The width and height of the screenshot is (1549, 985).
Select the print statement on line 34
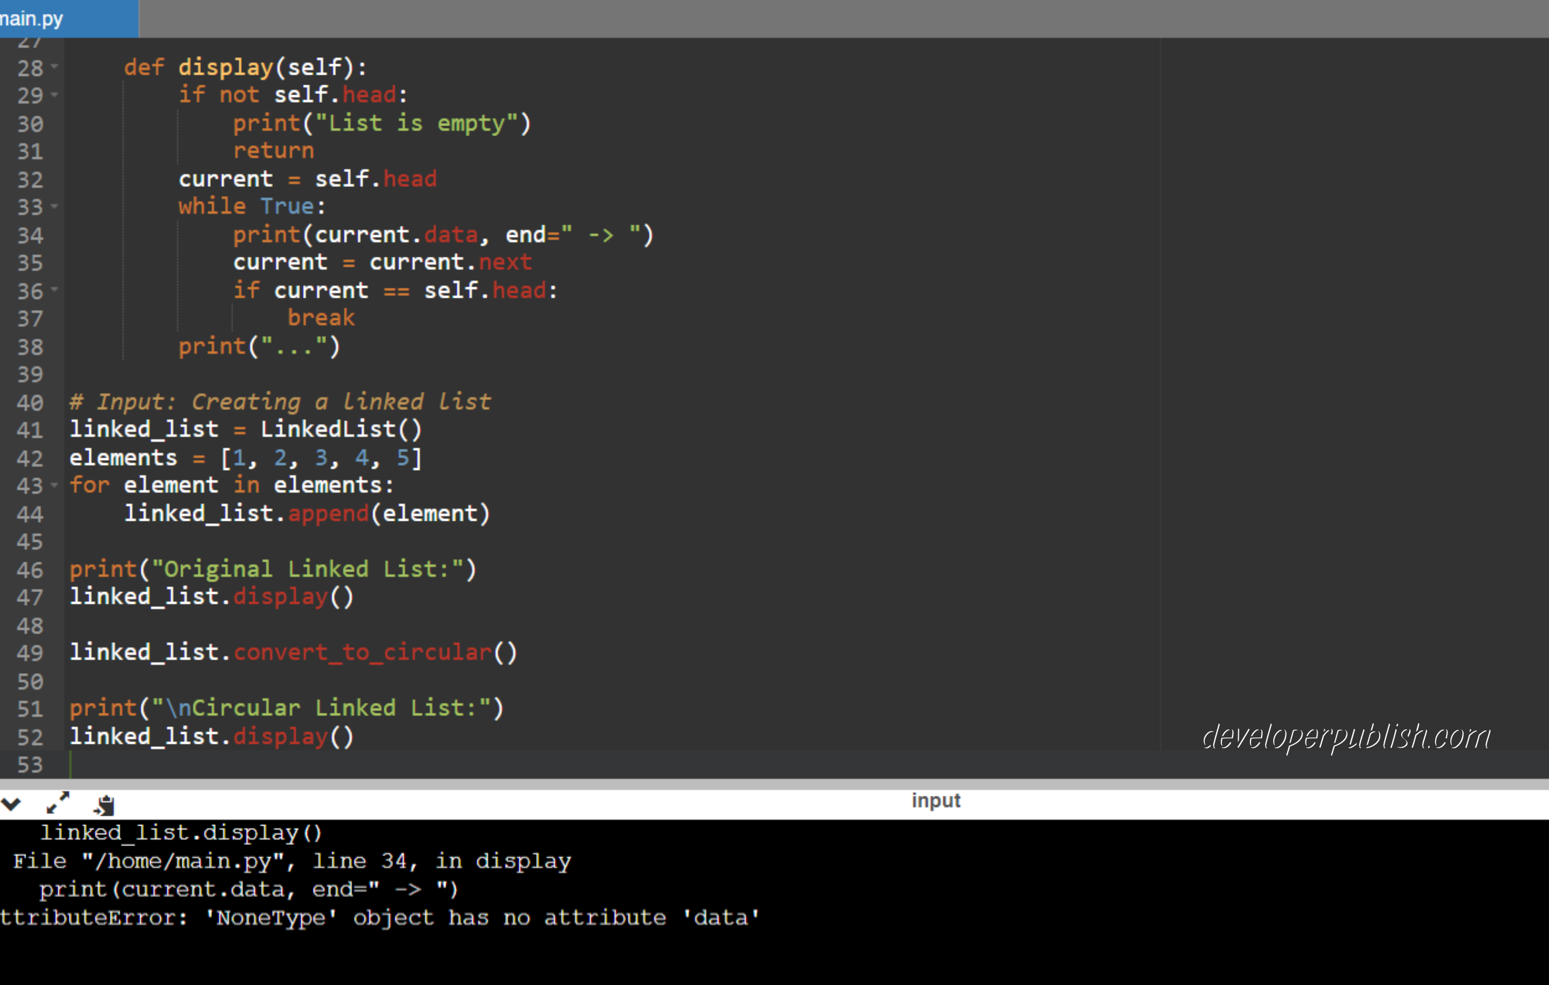click(444, 234)
